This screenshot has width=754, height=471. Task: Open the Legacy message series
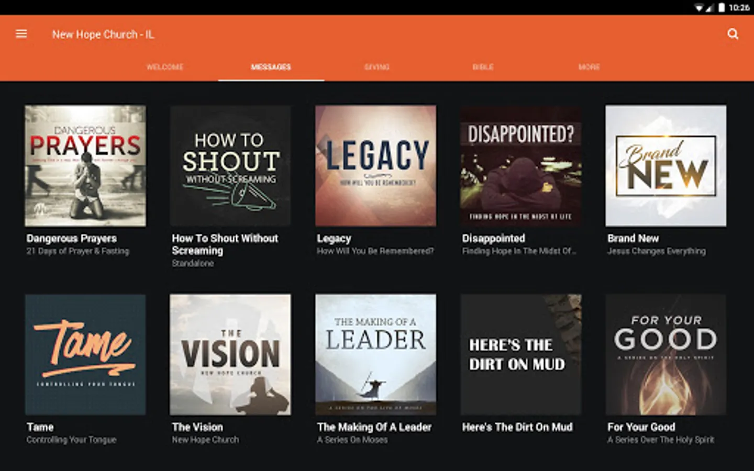click(x=375, y=166)
